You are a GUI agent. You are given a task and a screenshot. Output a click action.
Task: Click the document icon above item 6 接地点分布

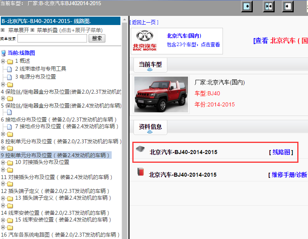click(x=9, y=112)
